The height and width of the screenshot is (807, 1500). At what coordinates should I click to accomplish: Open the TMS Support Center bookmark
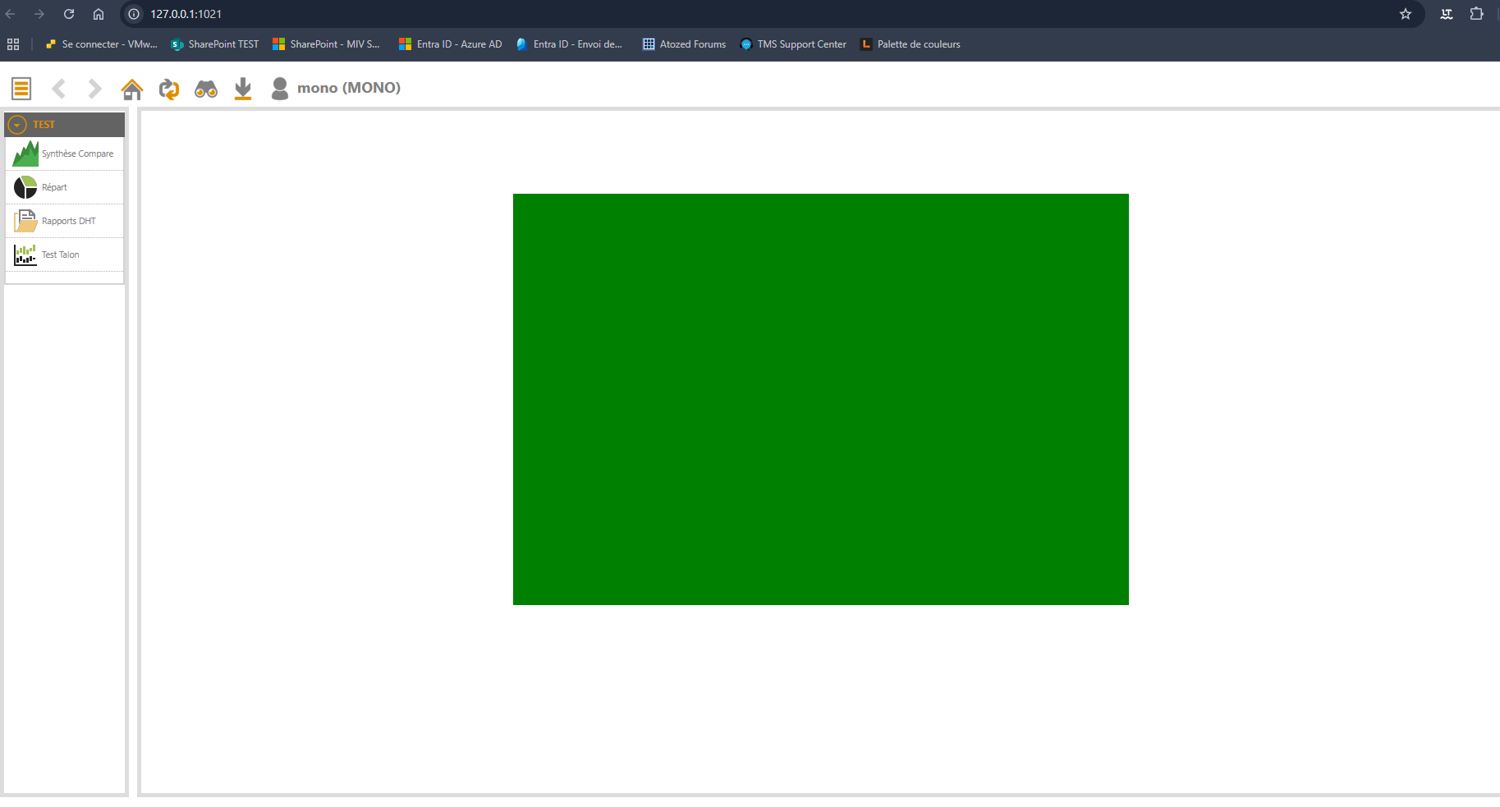tap(793, 44)
